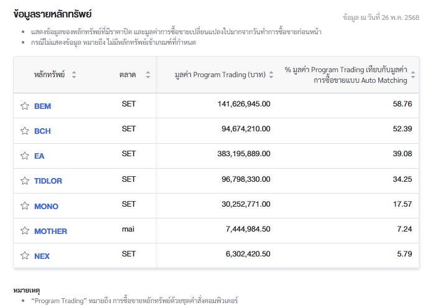
Task: Open the BCH stock link
Action: pyautogui.click(x=42, y=131)
